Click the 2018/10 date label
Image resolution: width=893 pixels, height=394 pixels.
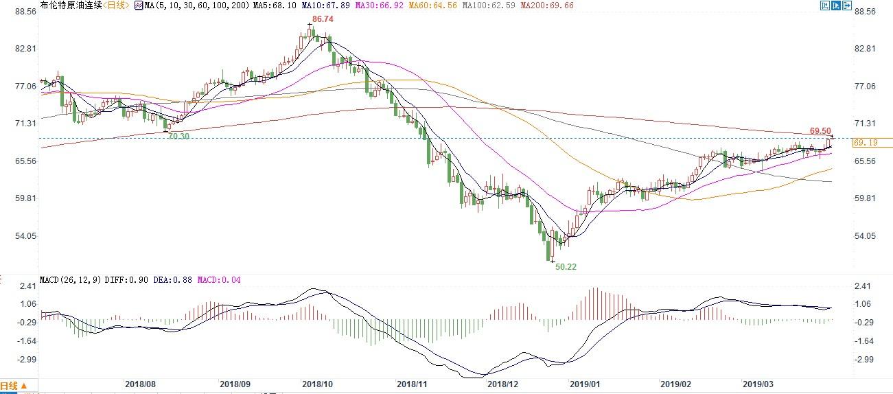(x=317, y=385)
